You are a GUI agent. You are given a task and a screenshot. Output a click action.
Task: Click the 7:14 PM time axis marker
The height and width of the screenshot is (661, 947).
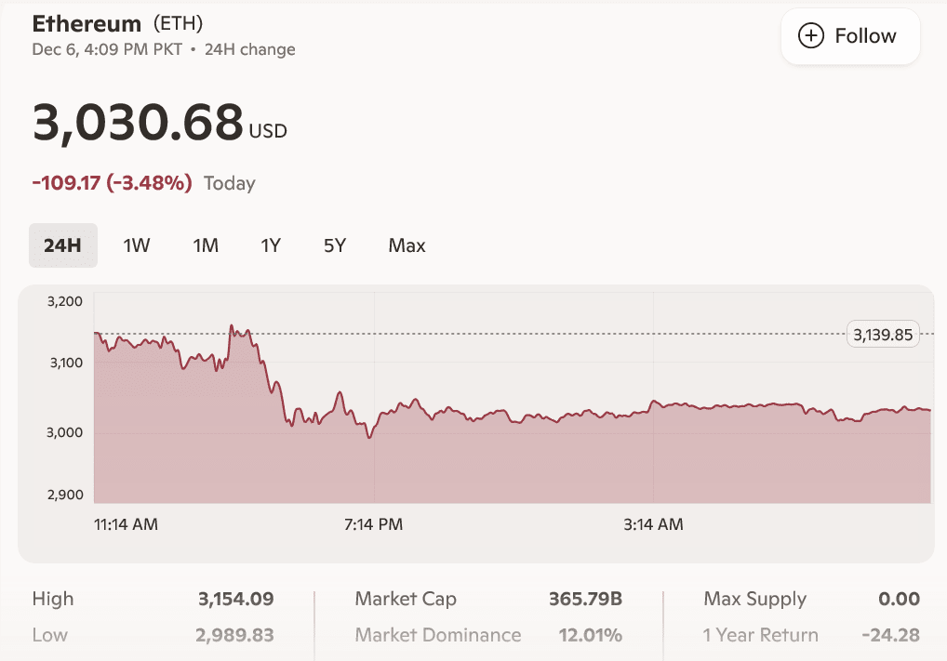point(373,524)
